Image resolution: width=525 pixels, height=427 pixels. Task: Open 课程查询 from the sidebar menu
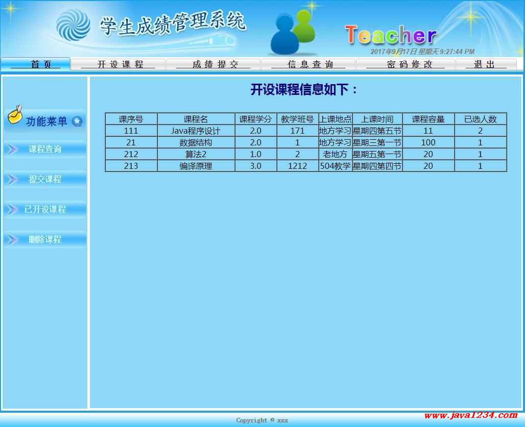click(45, 149)
